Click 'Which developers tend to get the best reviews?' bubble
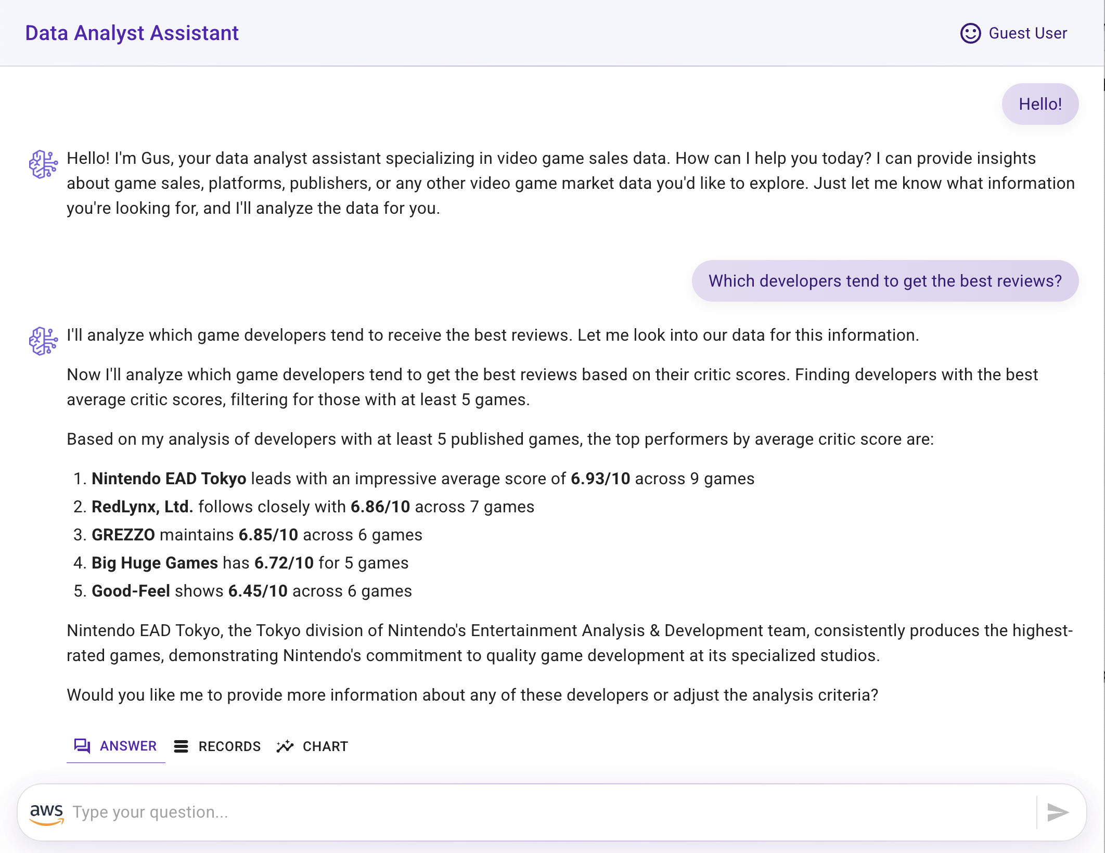Viewport: 1105px width, 853px height. point(885,281)
